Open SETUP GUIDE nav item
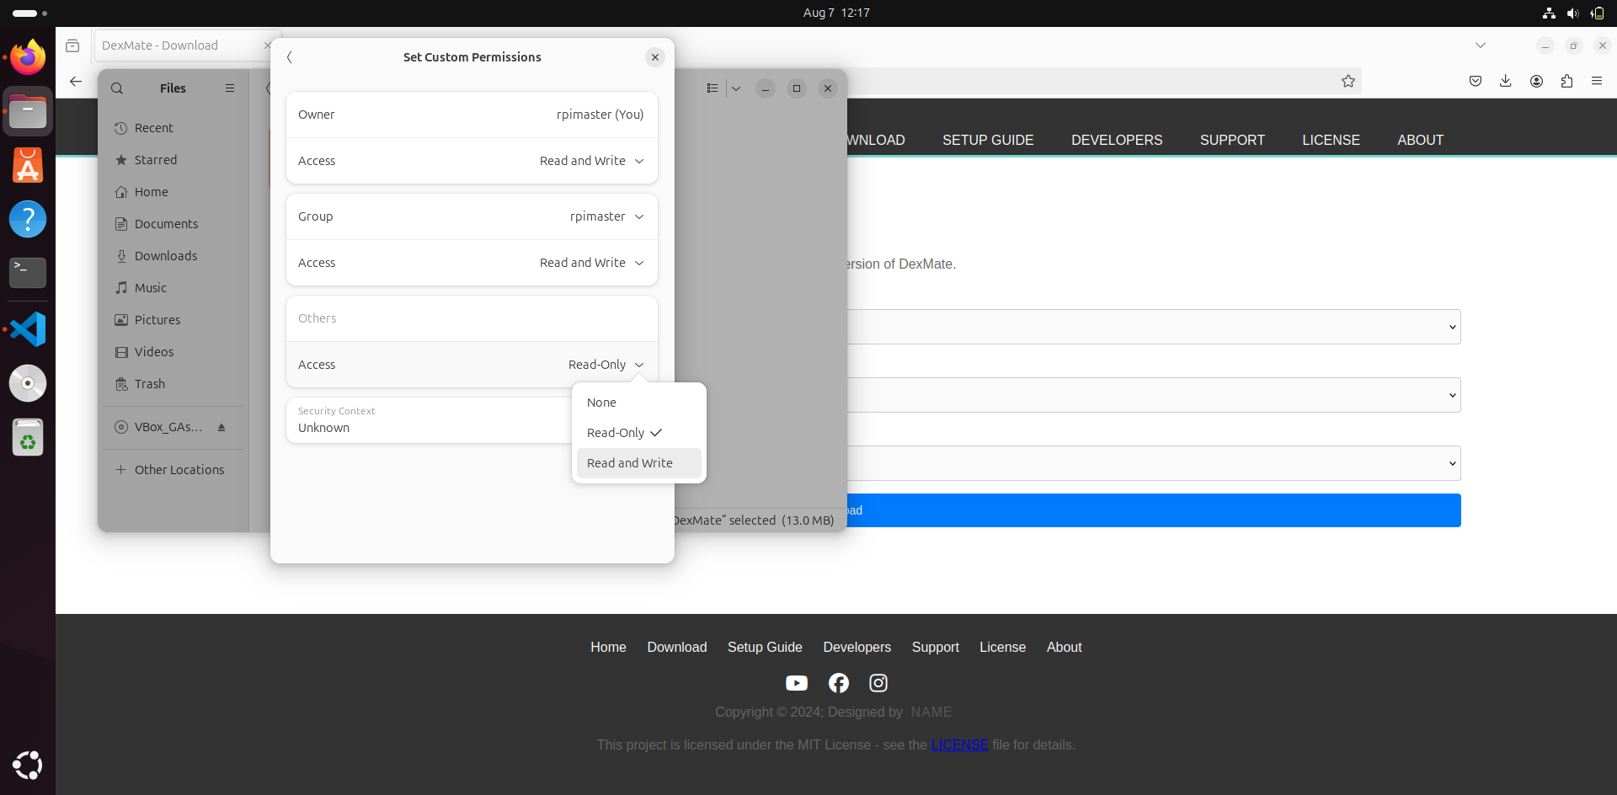This screenshot has height=795, width=1617. click(988, 140)
